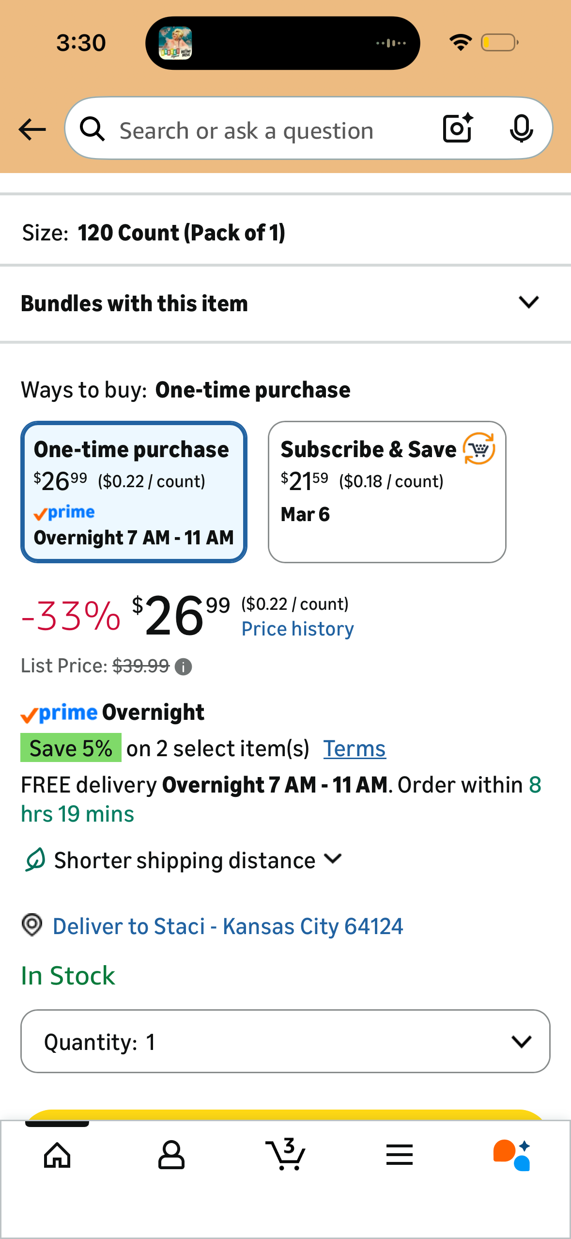
Task: Change delivery address Kansas City 64124
Action: coord(228,926)
